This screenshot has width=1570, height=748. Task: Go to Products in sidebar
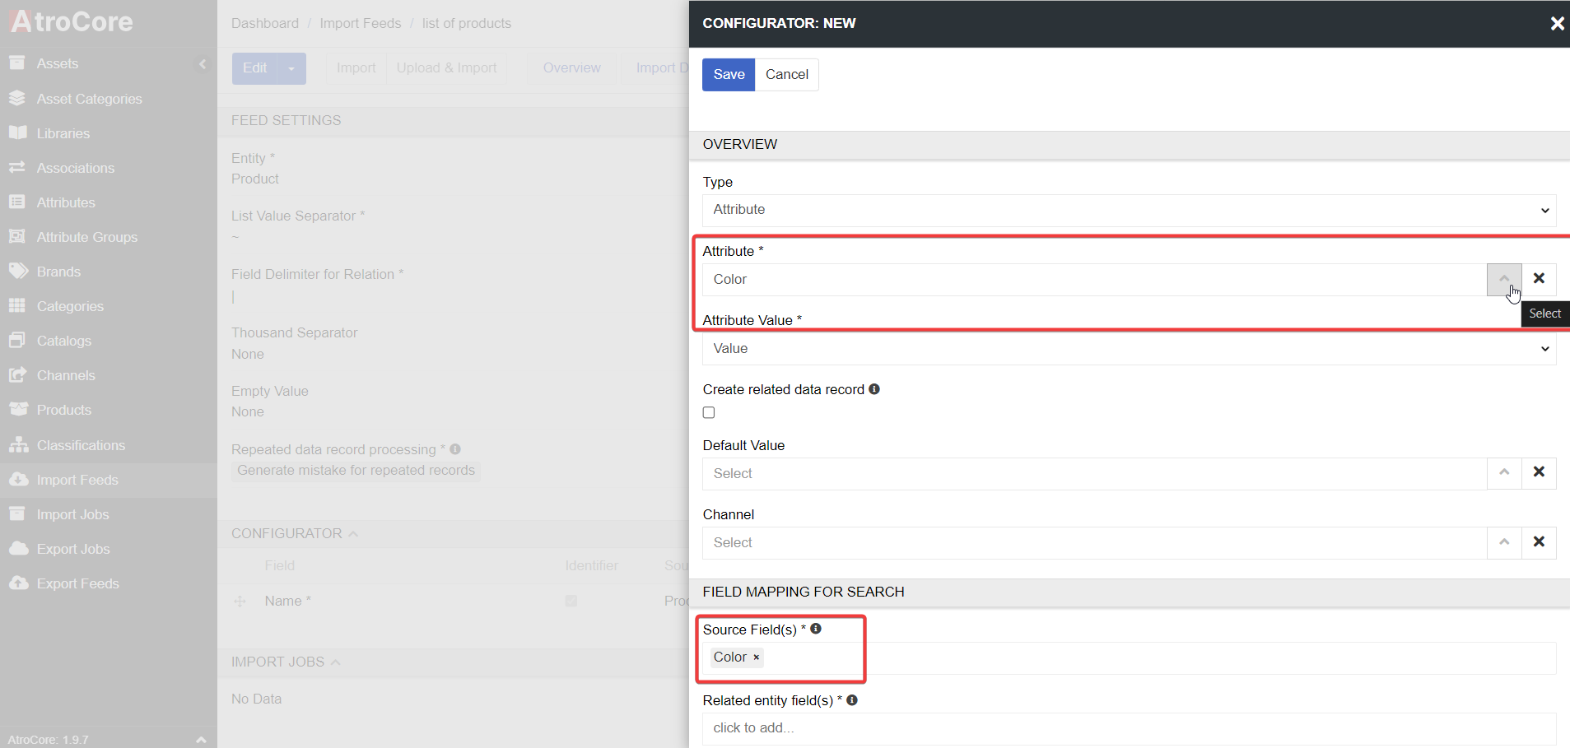click(63, 410)
